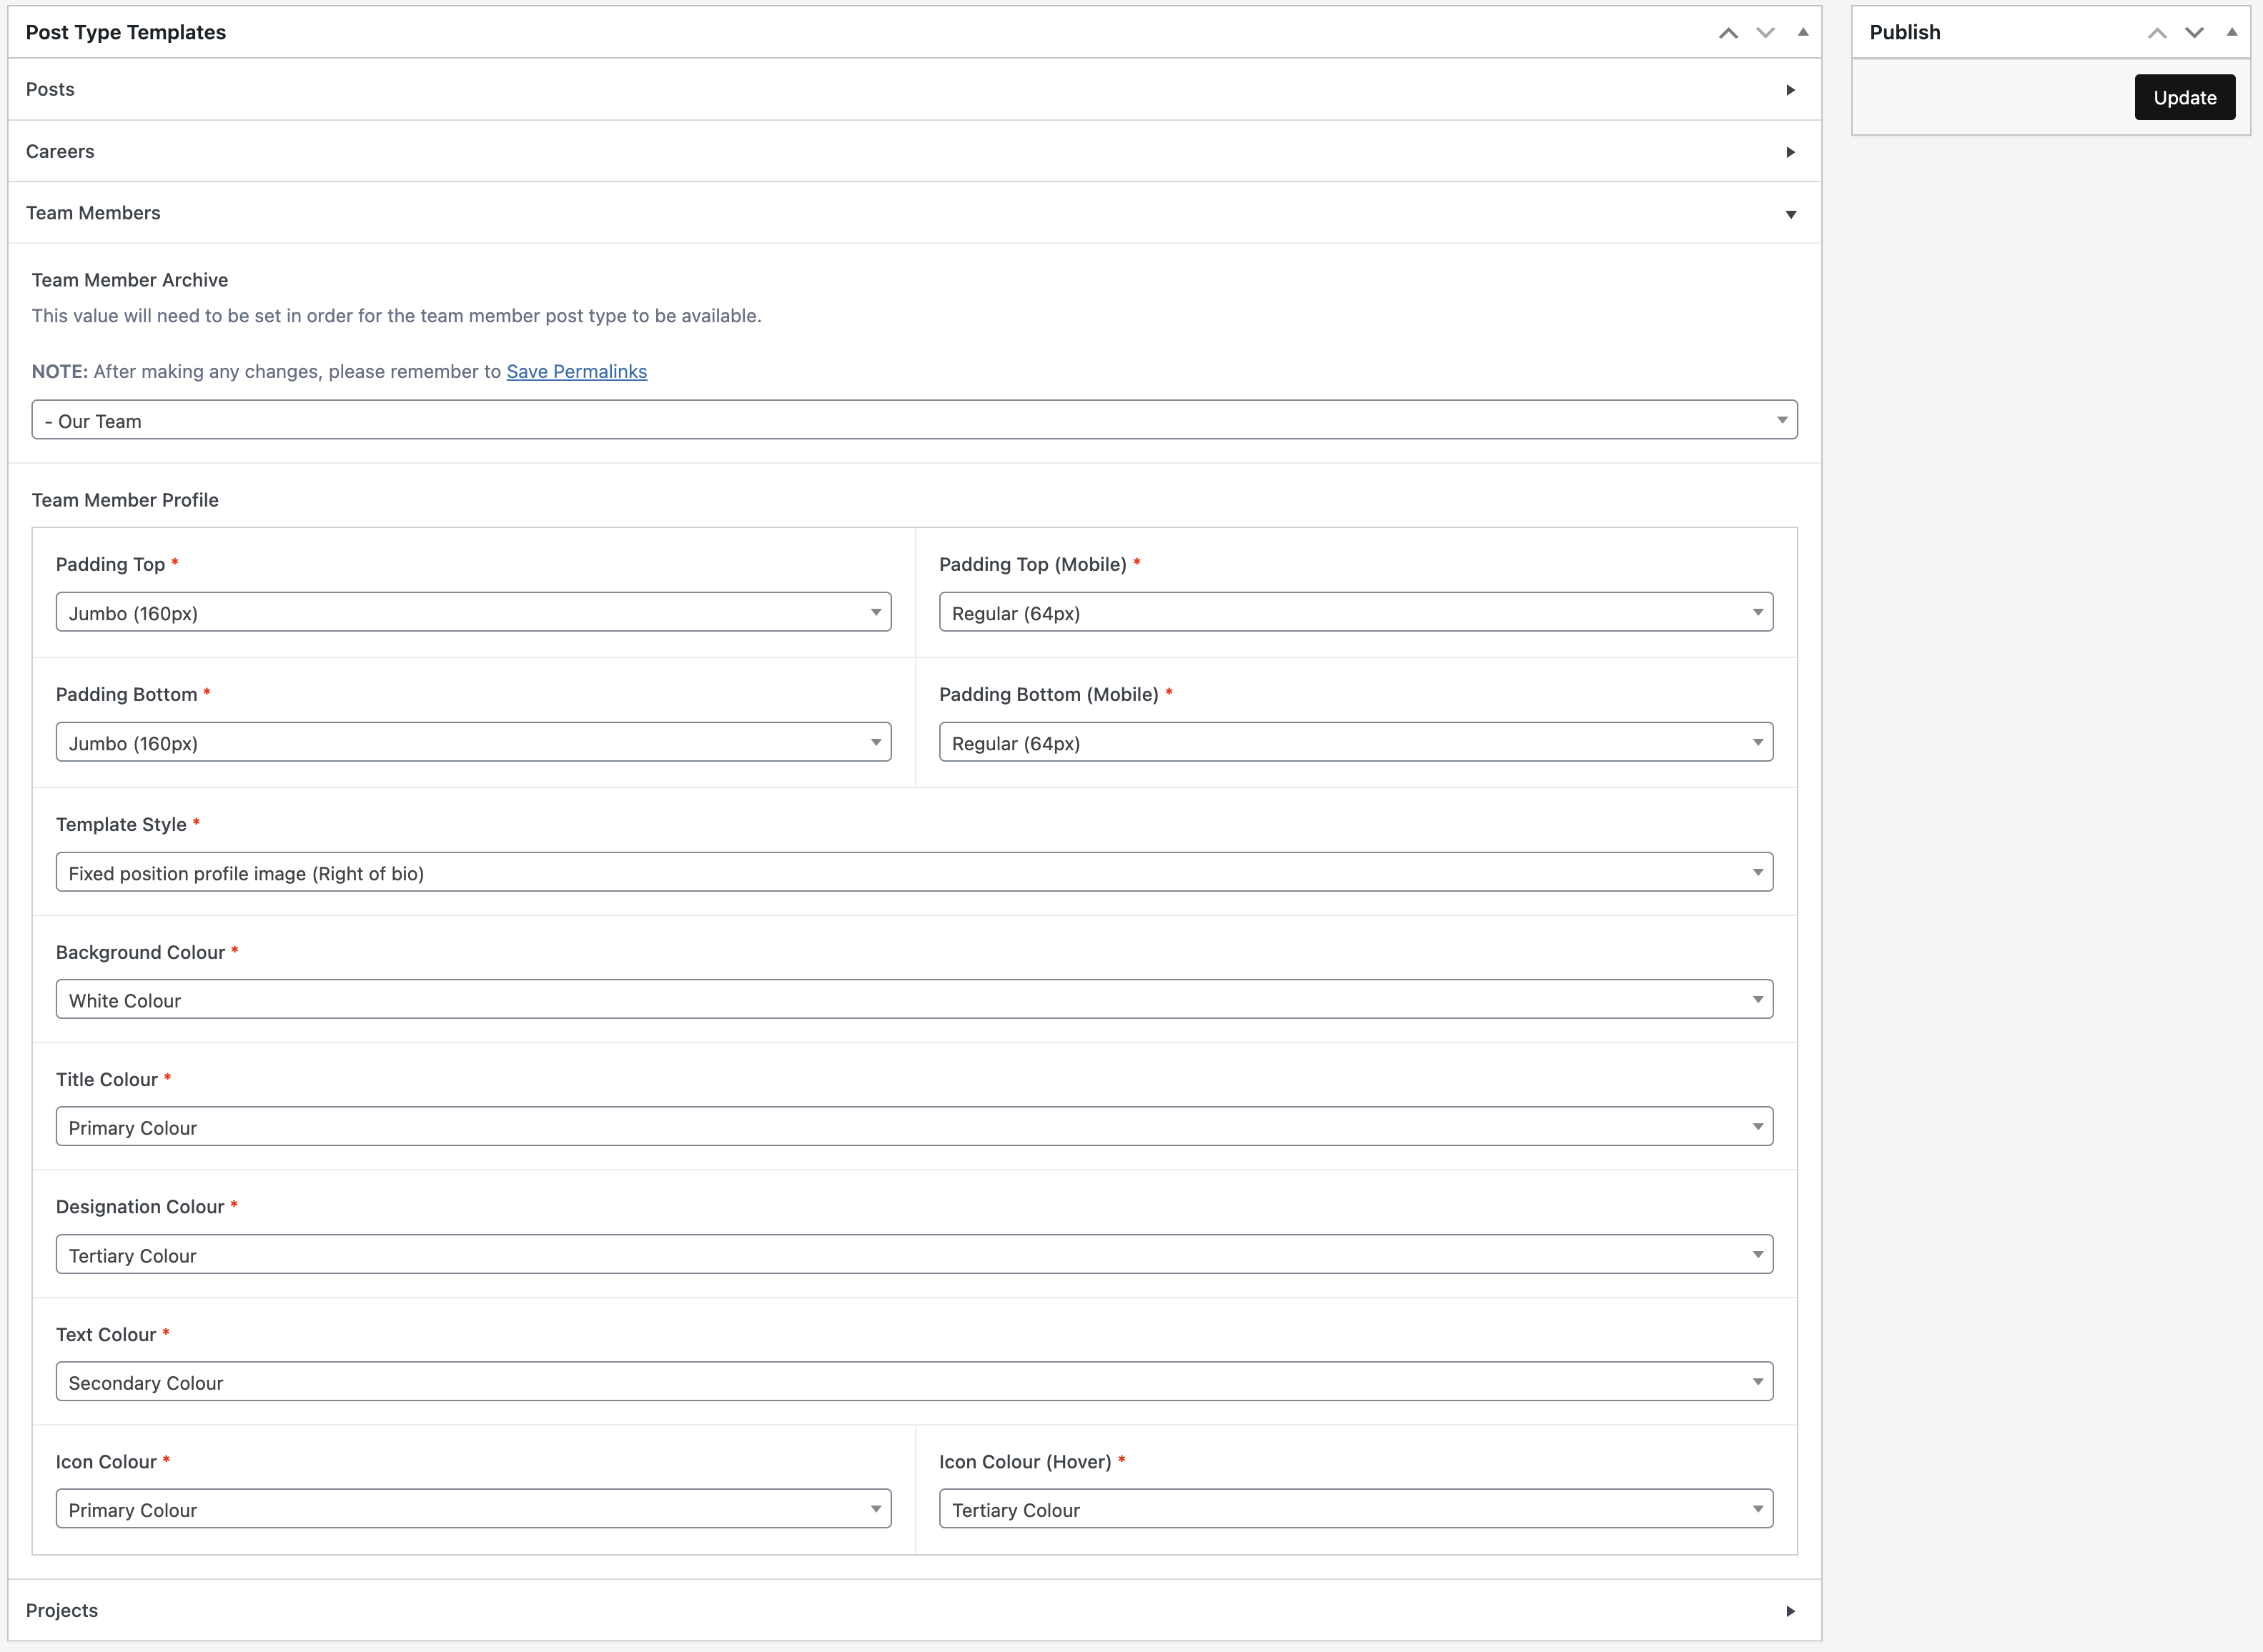Open Padding Top (Mobile) dropdown
The width and height of the screenshot is (2263, 1652).
(x=1356, y=612)
